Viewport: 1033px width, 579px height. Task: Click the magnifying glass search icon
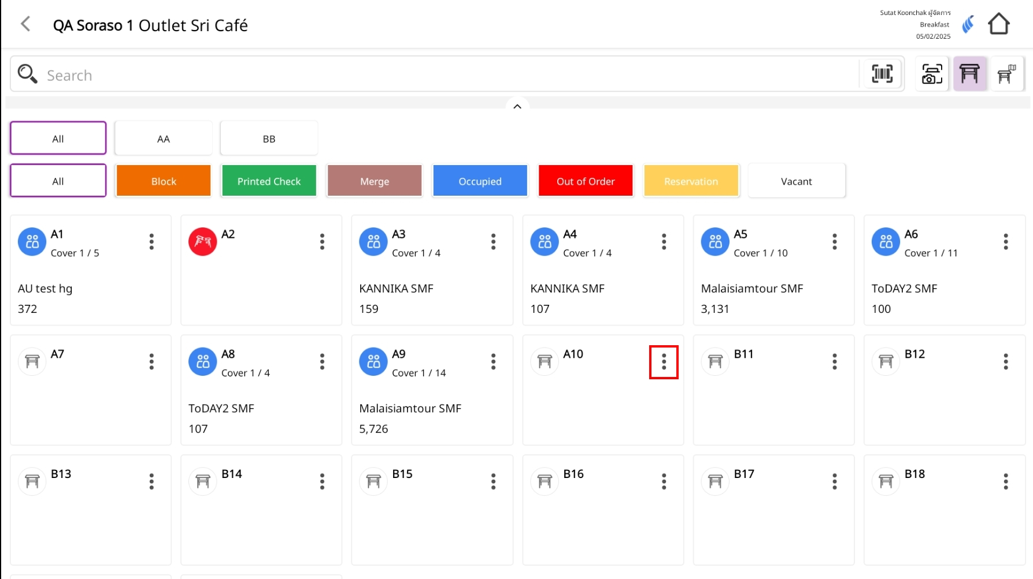pyautogui.click(x=27, y=74)
